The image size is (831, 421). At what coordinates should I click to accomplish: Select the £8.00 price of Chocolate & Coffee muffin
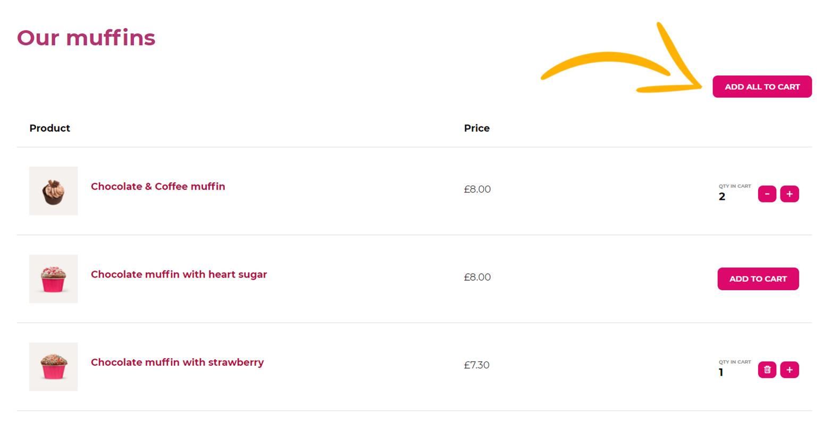477,189
